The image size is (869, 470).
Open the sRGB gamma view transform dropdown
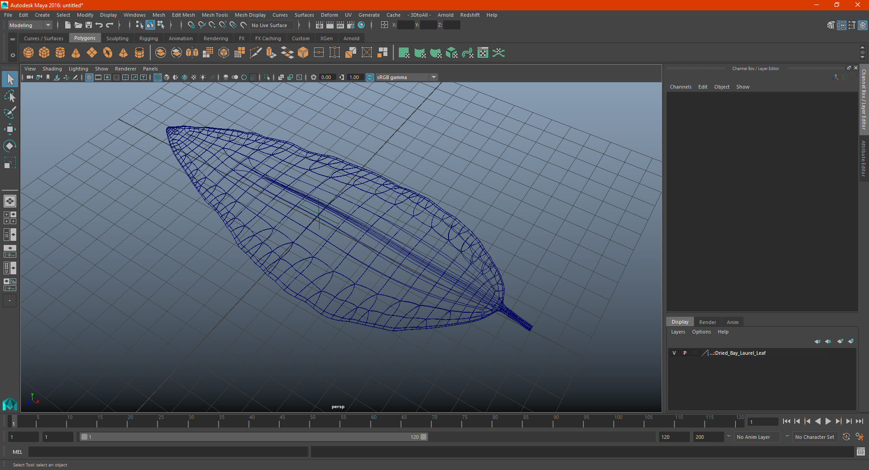point(406,77)
